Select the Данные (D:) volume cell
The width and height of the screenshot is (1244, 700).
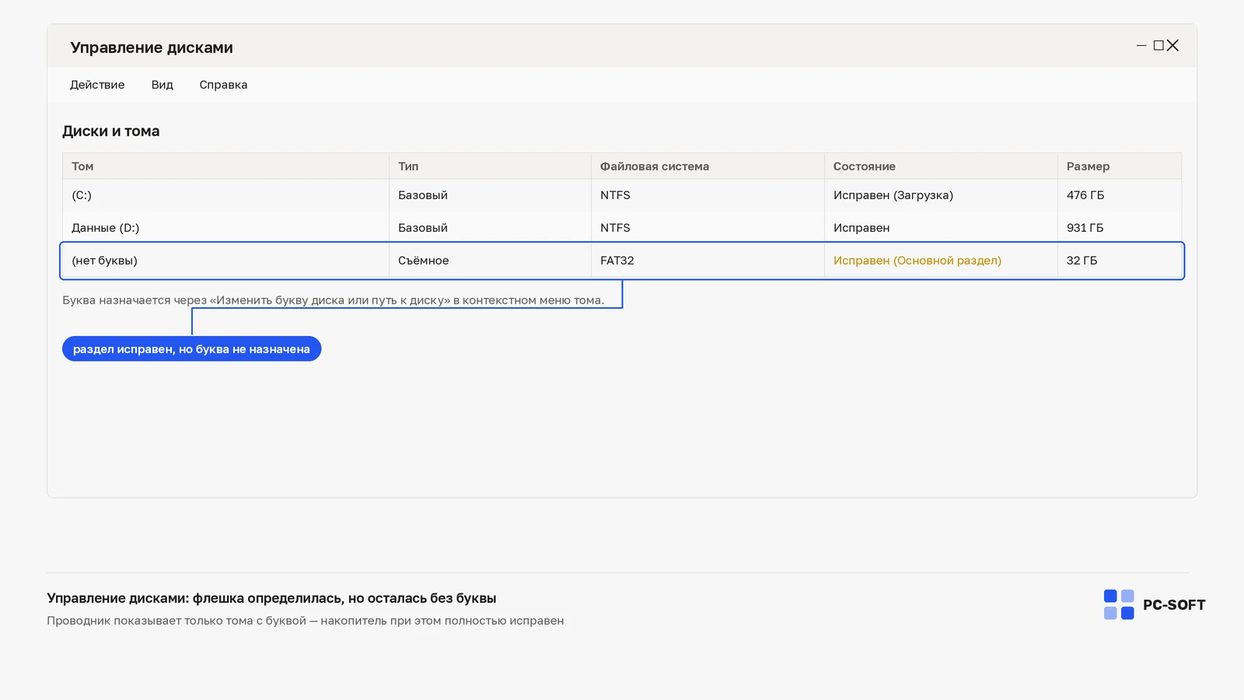(225, 228)
